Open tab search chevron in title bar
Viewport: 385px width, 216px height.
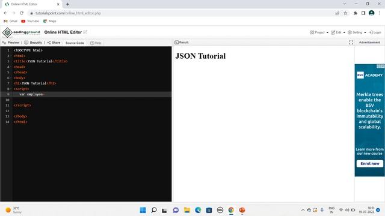tap(345, 4)
